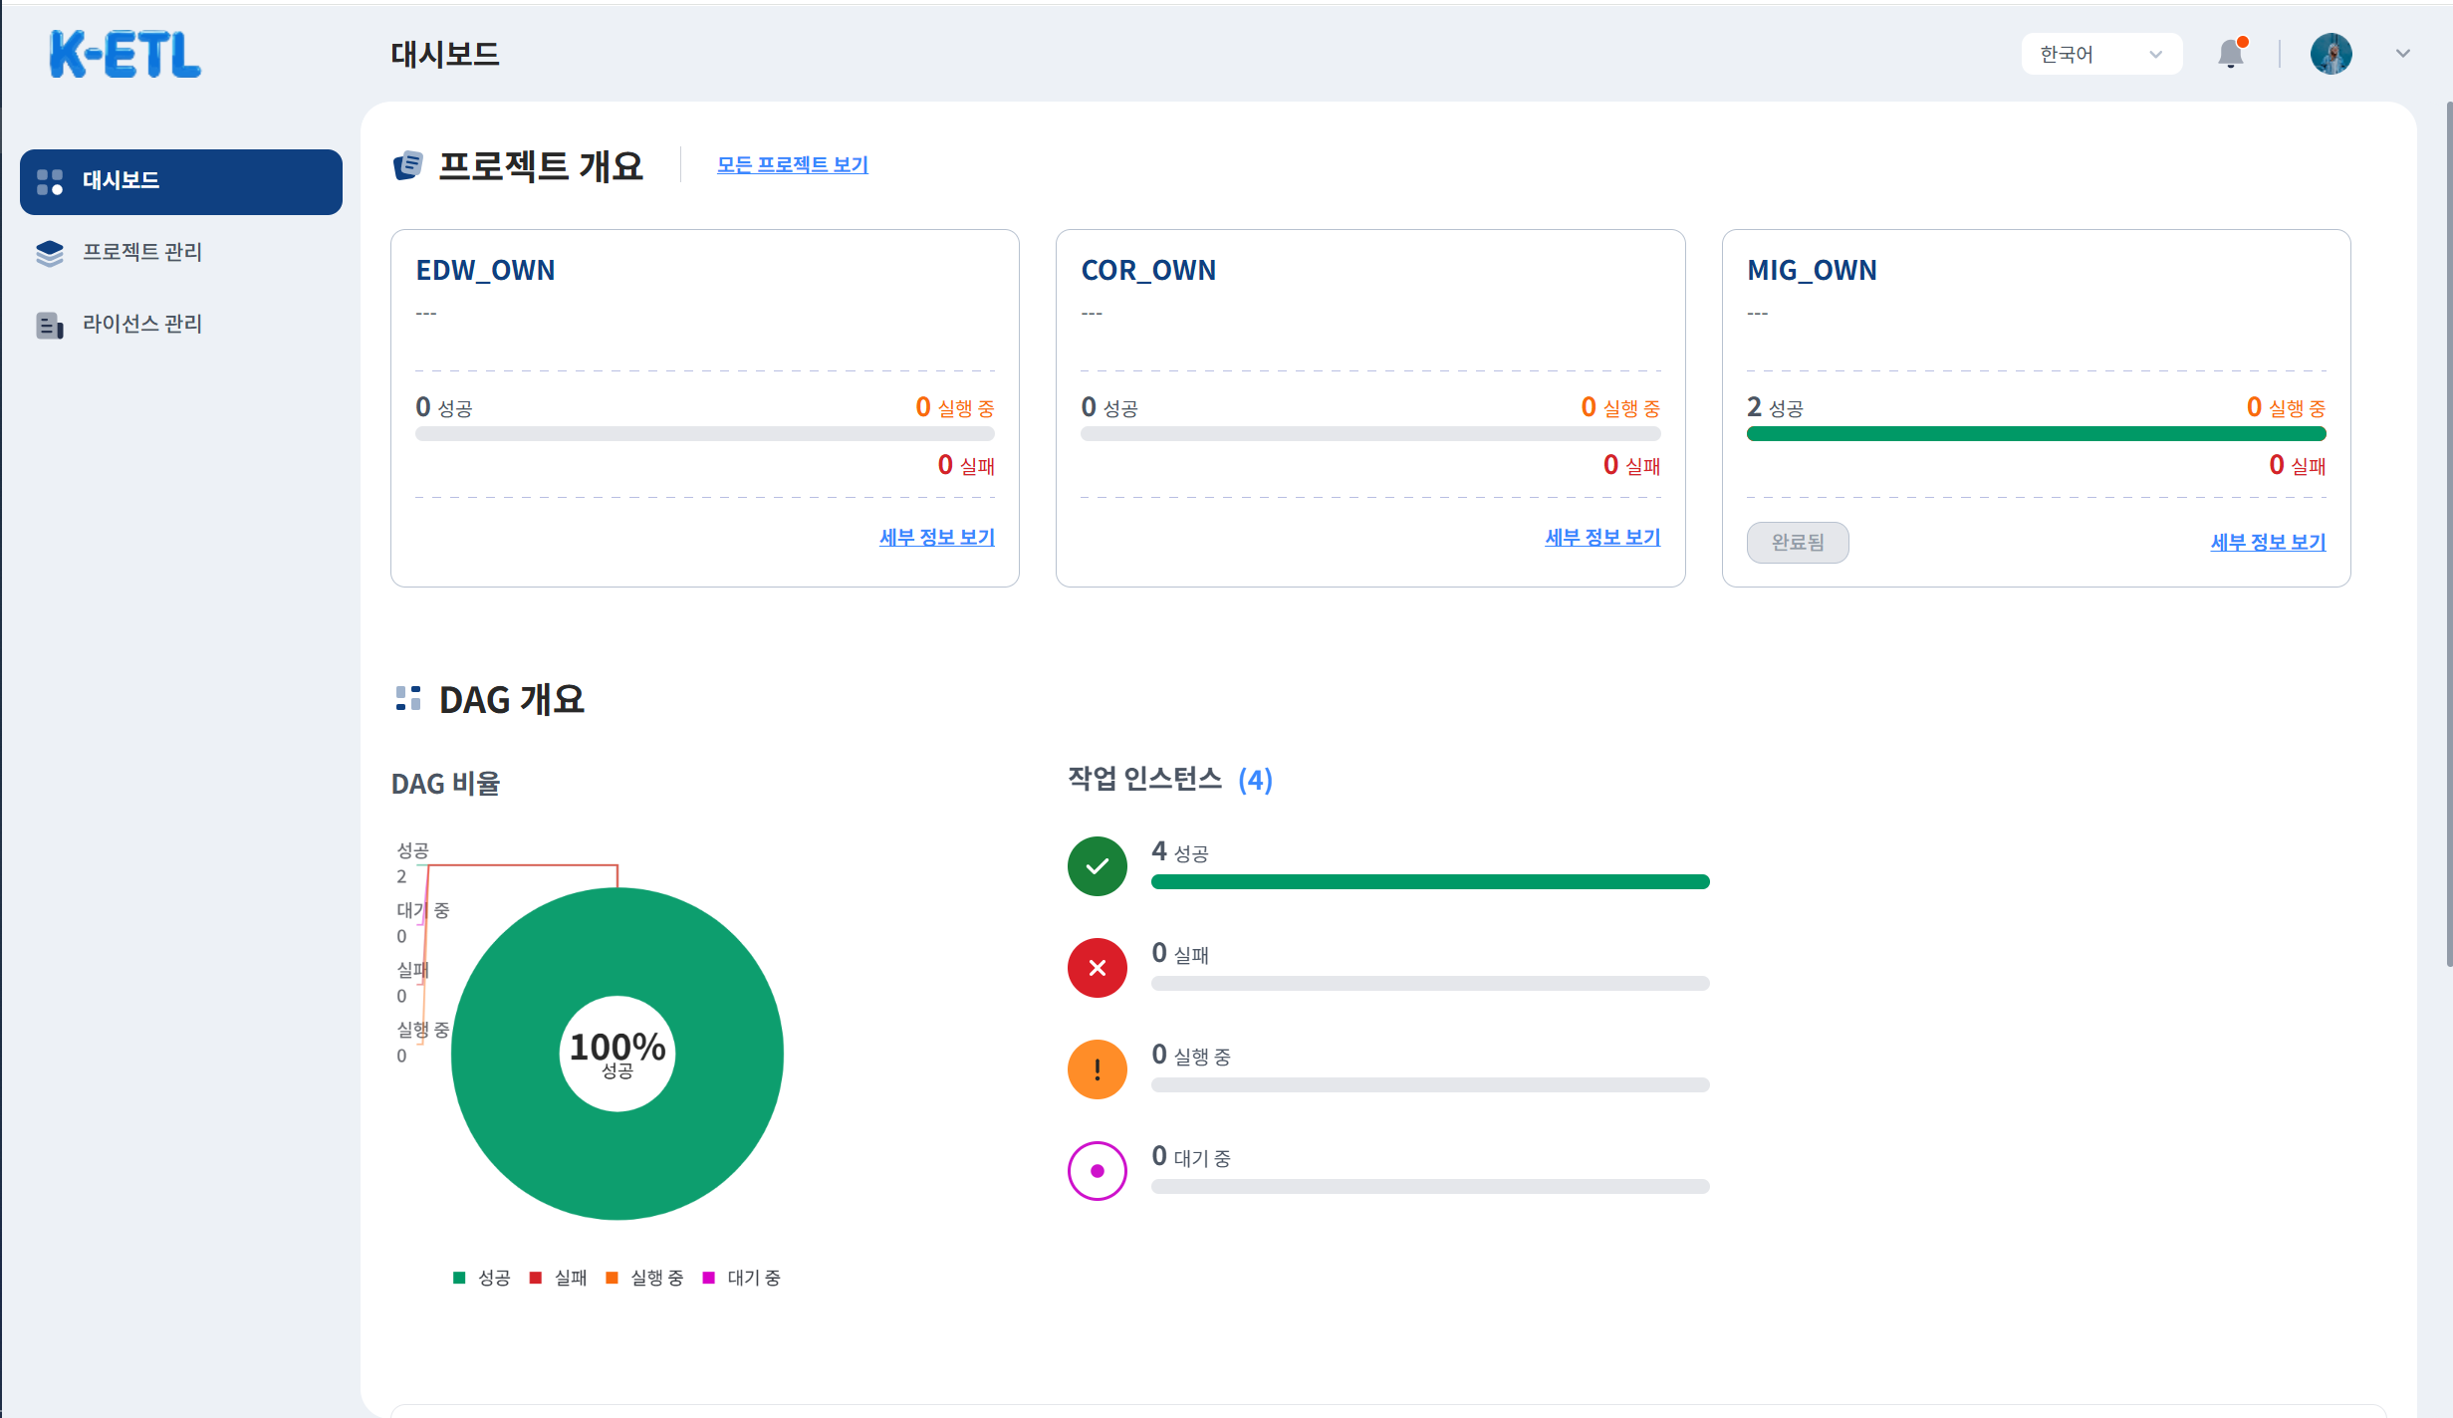Click the 작업 인스턴스 (4) heading
The width and height of the screenshot is (2453, 1418).
click(x=1170, y=780)
